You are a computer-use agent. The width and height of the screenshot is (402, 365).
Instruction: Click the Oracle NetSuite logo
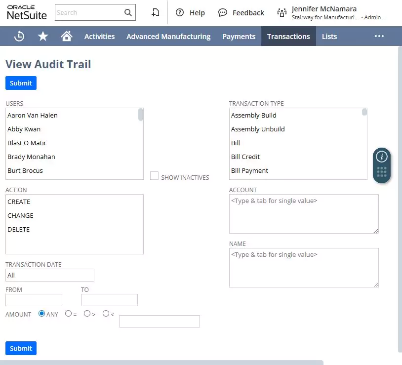(27, 12)
